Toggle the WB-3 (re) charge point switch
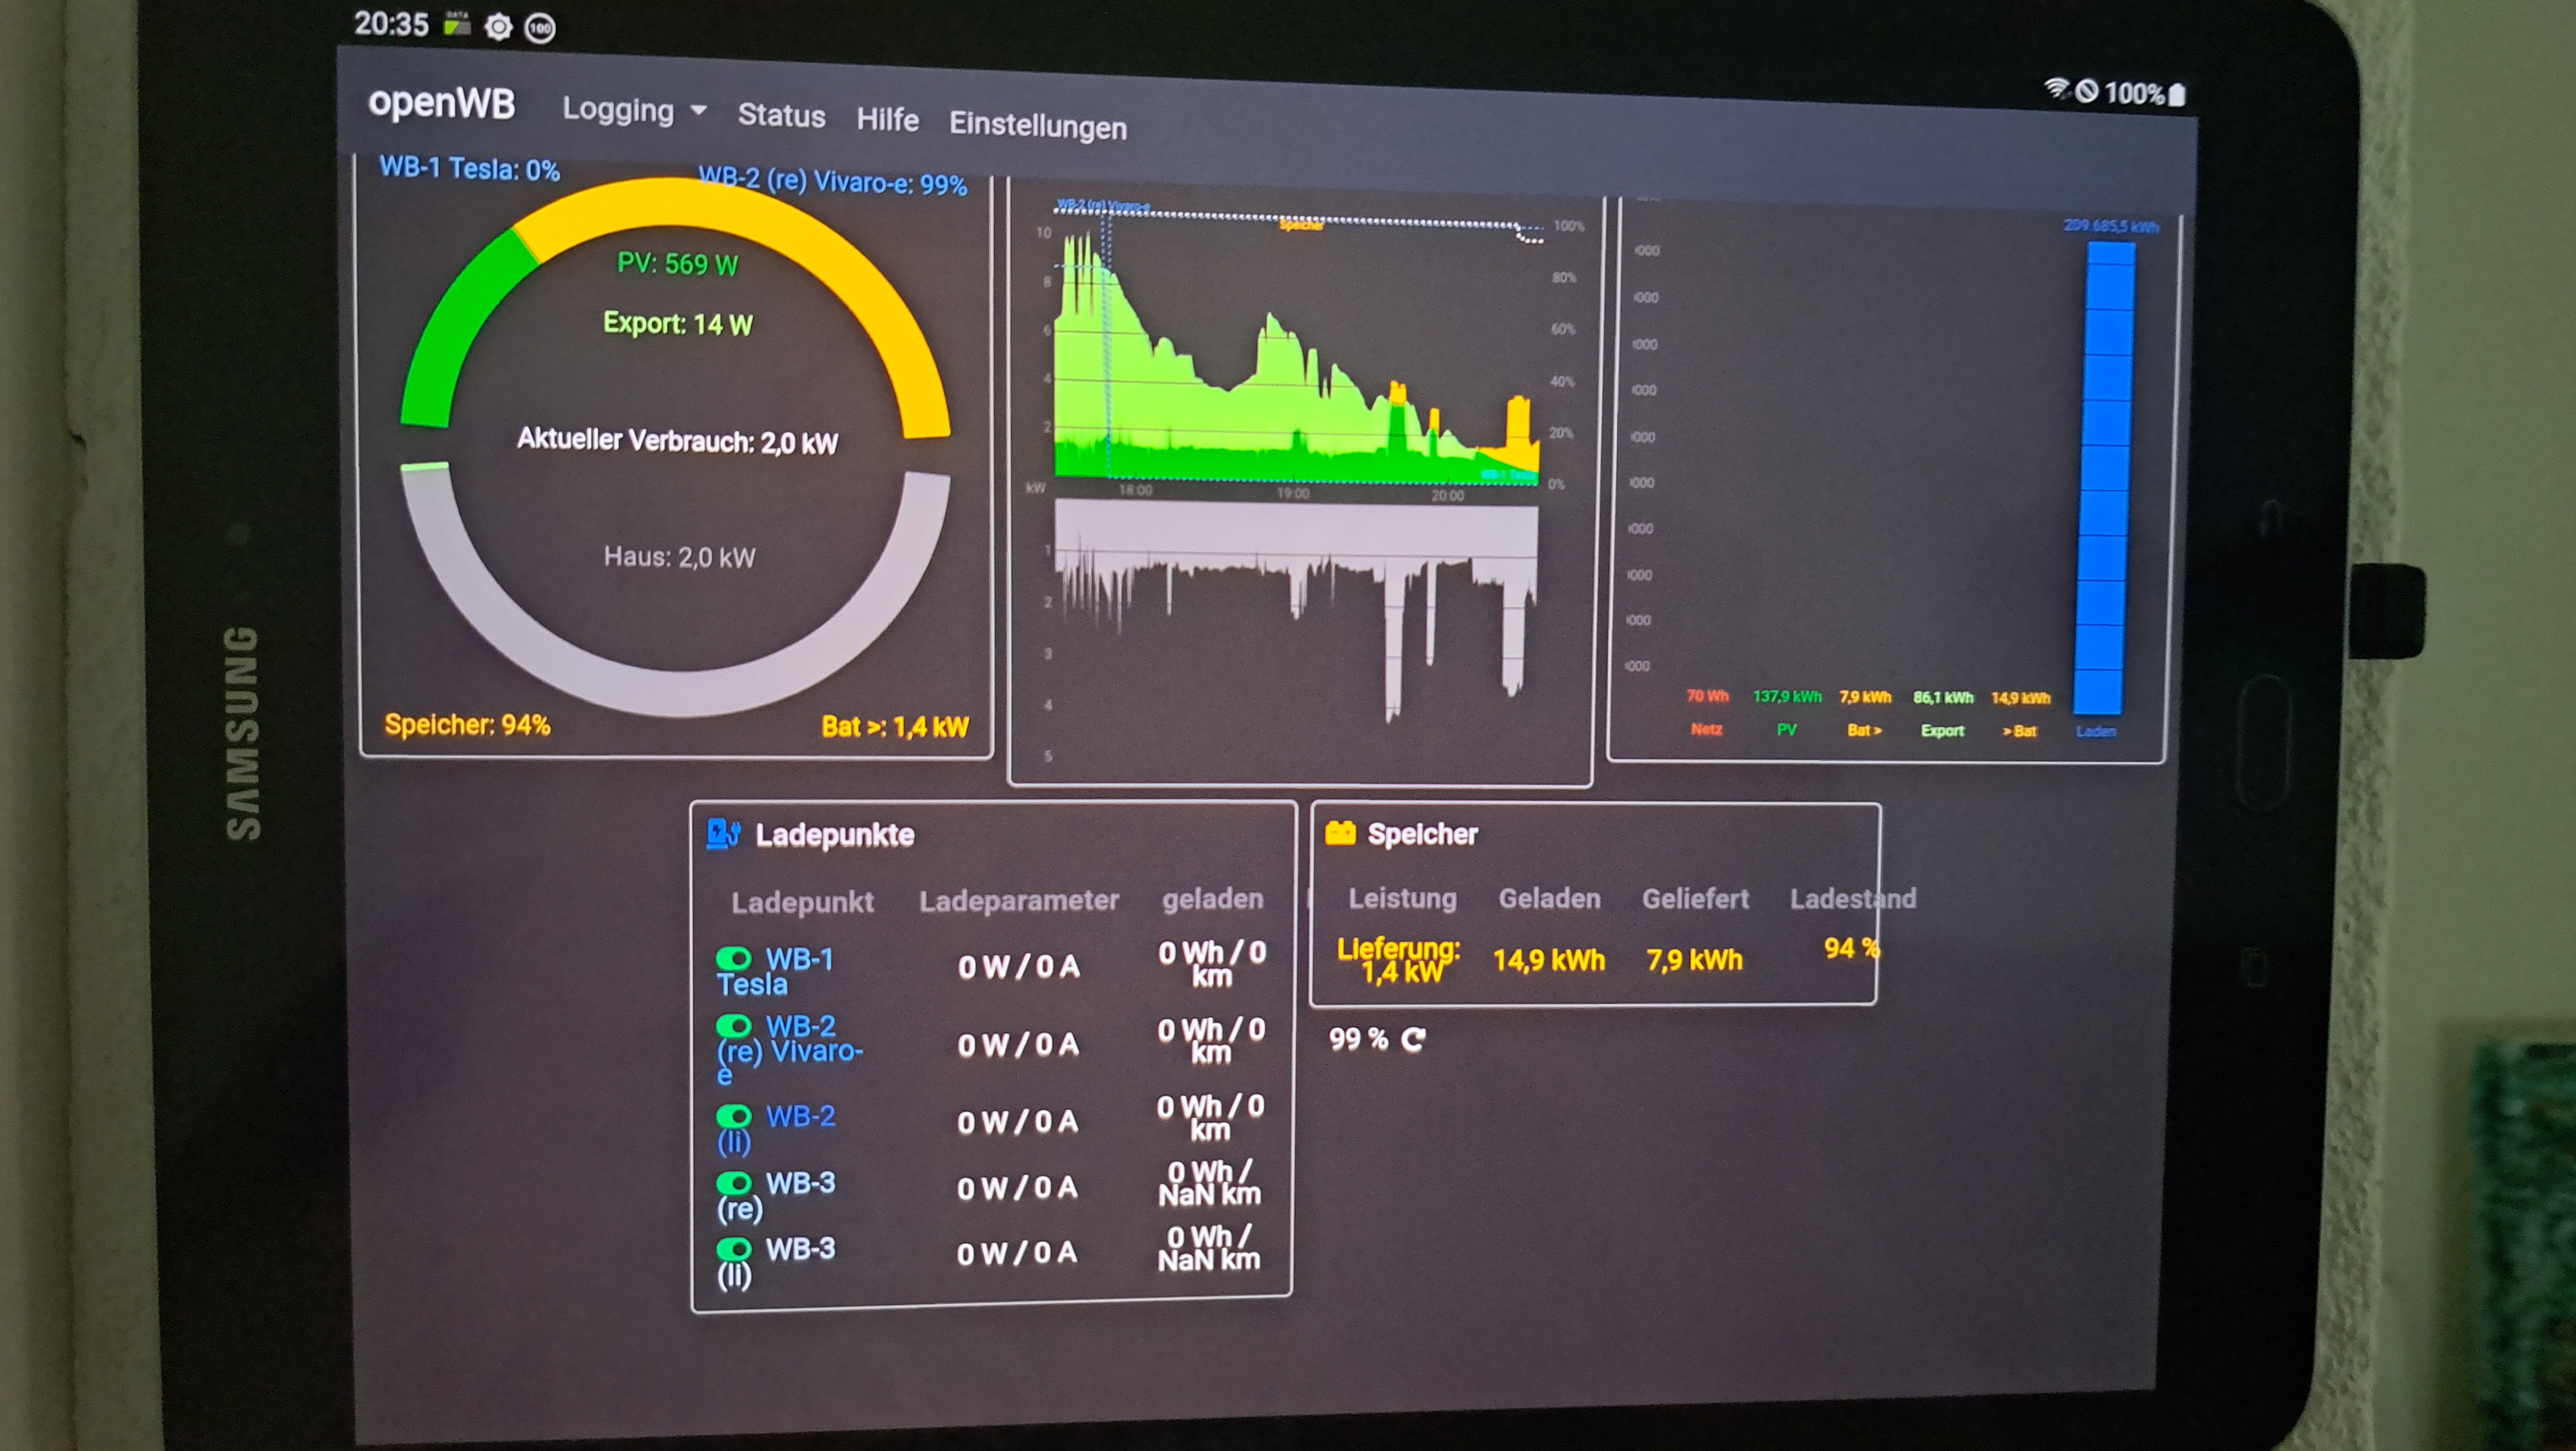This screenshot has height=1451, width=2576. [734, 1183]
